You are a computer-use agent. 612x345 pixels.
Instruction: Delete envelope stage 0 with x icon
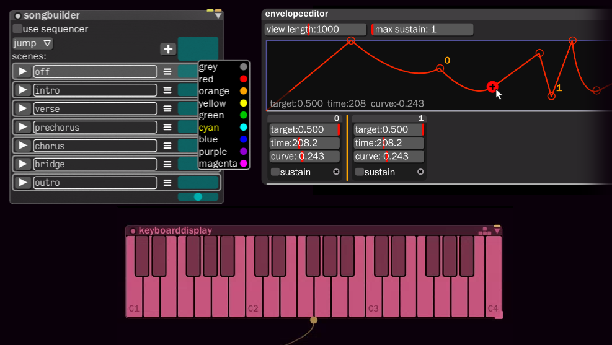pyautogui.click(x=336, y=172)
